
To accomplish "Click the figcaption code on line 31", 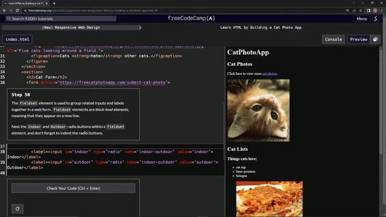I will click(x=106, y=56).
